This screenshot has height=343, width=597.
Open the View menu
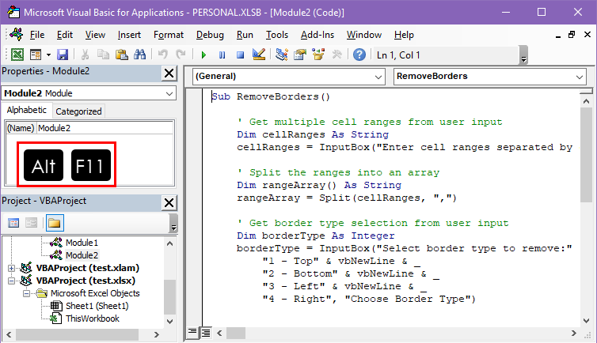pyautogui.click(x=95, y=35)
